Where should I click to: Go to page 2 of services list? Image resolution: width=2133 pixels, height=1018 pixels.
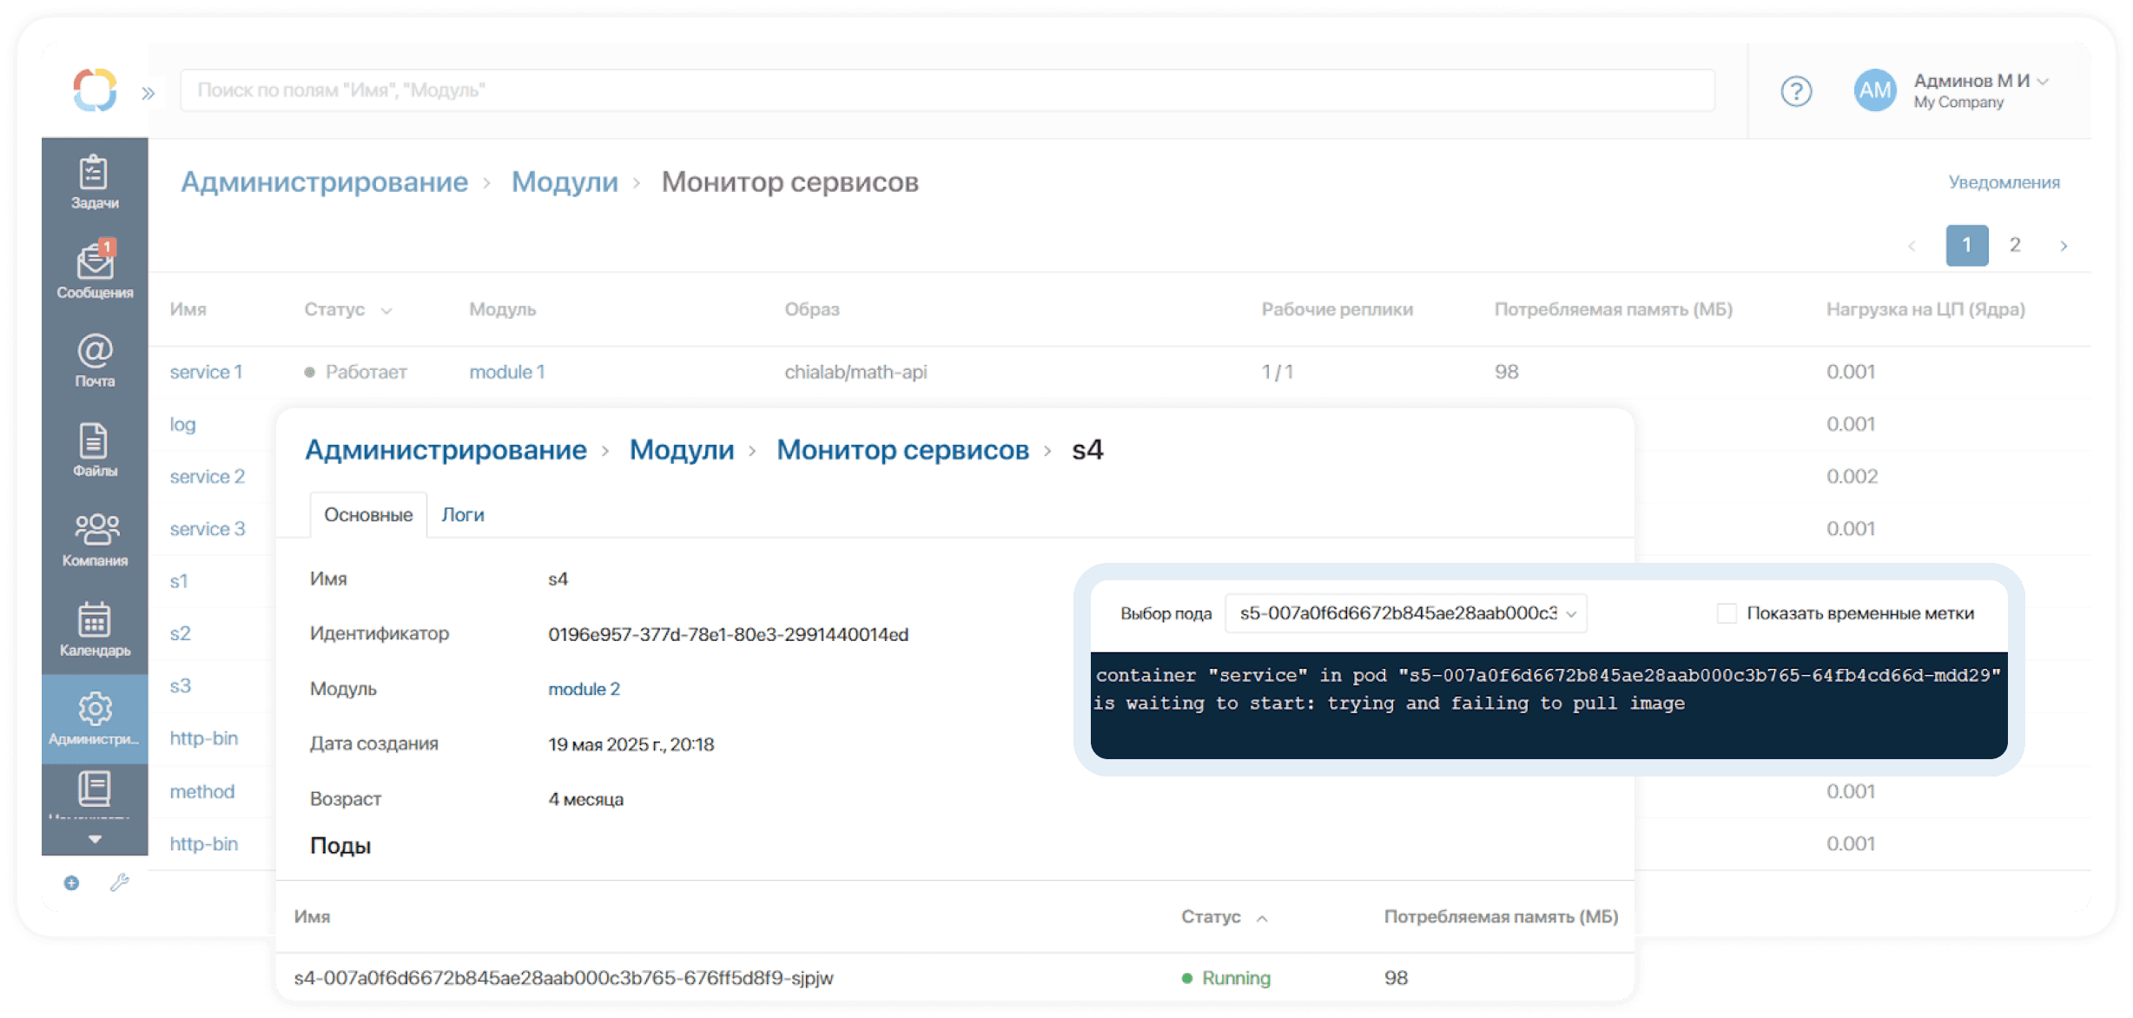pos(2015,245)
